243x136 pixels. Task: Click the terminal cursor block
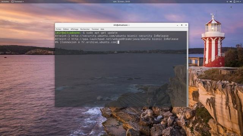pyautogui.click(x=118, y=42)
